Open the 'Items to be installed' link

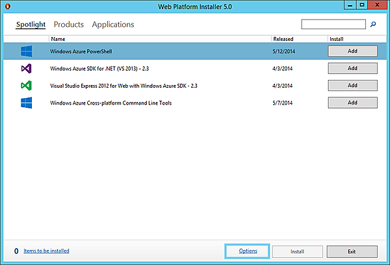46,251
